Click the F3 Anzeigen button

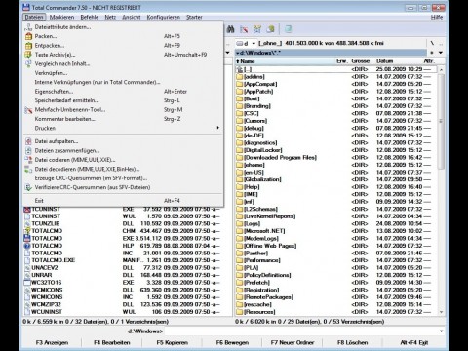52,342
